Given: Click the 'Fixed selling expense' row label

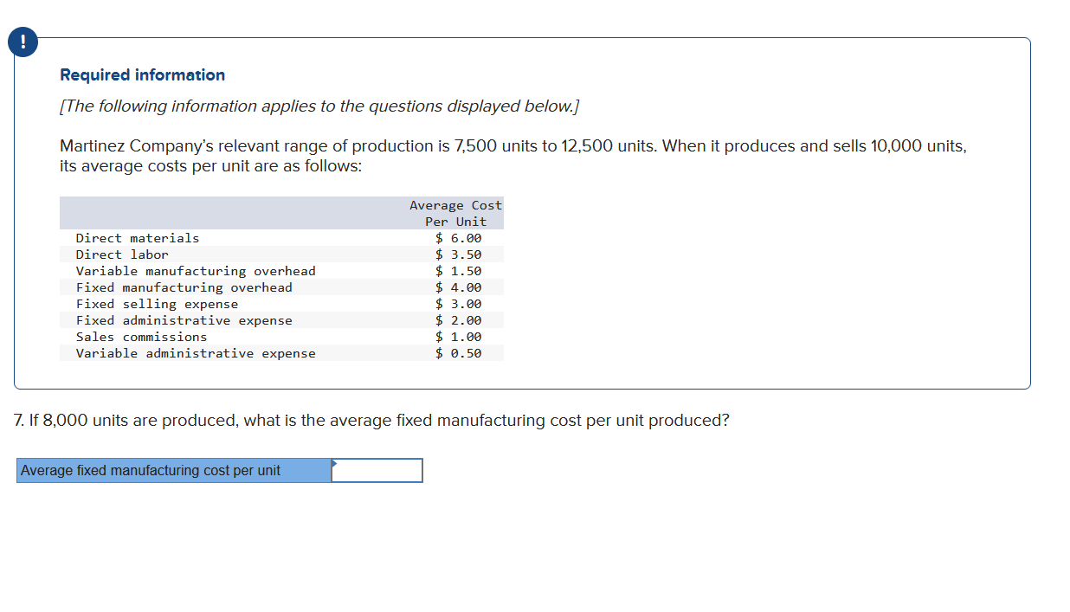Looking at the screenshot, I should [x=157, y=304].
